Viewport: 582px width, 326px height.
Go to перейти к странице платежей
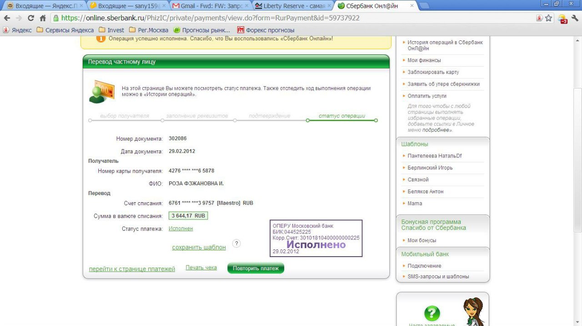[x=132, y=269]
